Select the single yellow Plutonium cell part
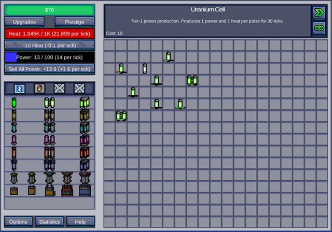 click(14, 115)
